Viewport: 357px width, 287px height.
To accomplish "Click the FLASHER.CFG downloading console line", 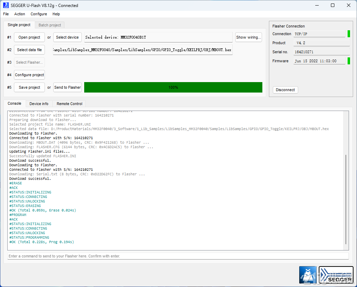I will (81, 147).
